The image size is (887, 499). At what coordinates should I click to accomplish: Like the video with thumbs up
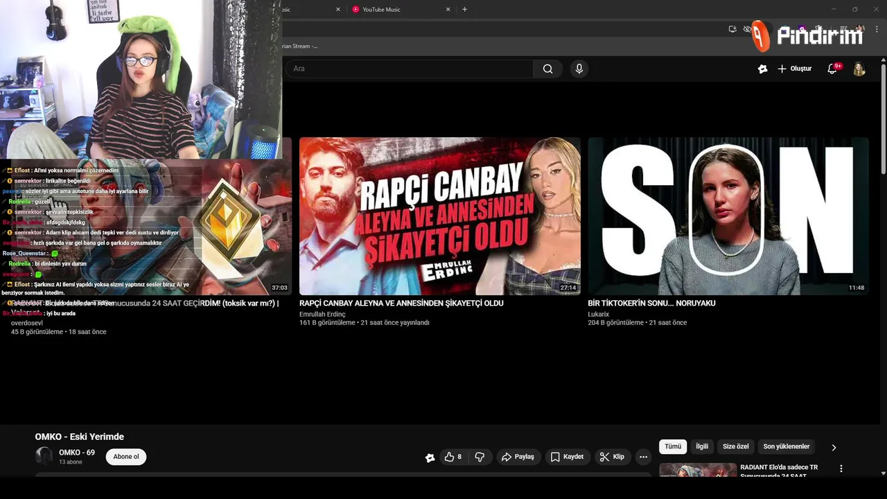(453, 457)
